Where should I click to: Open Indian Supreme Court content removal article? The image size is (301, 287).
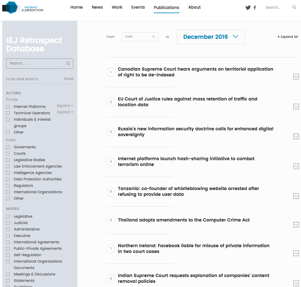click(x=193, y=278)
